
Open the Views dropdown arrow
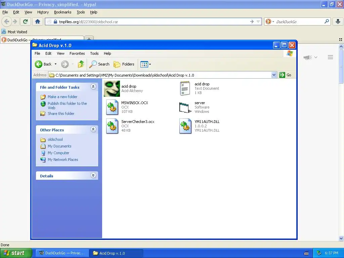click(150, 64)
